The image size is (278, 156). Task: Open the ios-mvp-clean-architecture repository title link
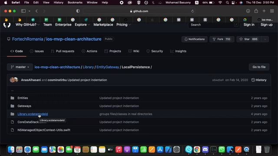[x=74, y=39]
